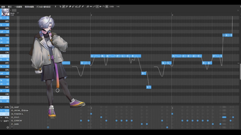Select the R note on the C3 row

pos(221,56)
